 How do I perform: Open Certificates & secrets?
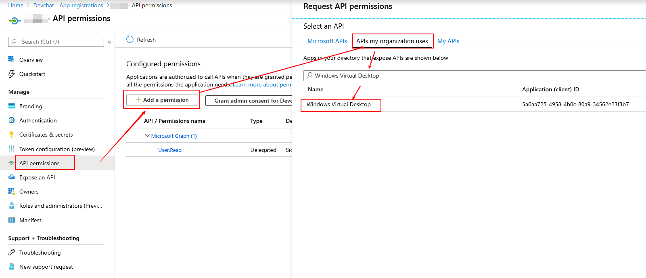(46, 135)
